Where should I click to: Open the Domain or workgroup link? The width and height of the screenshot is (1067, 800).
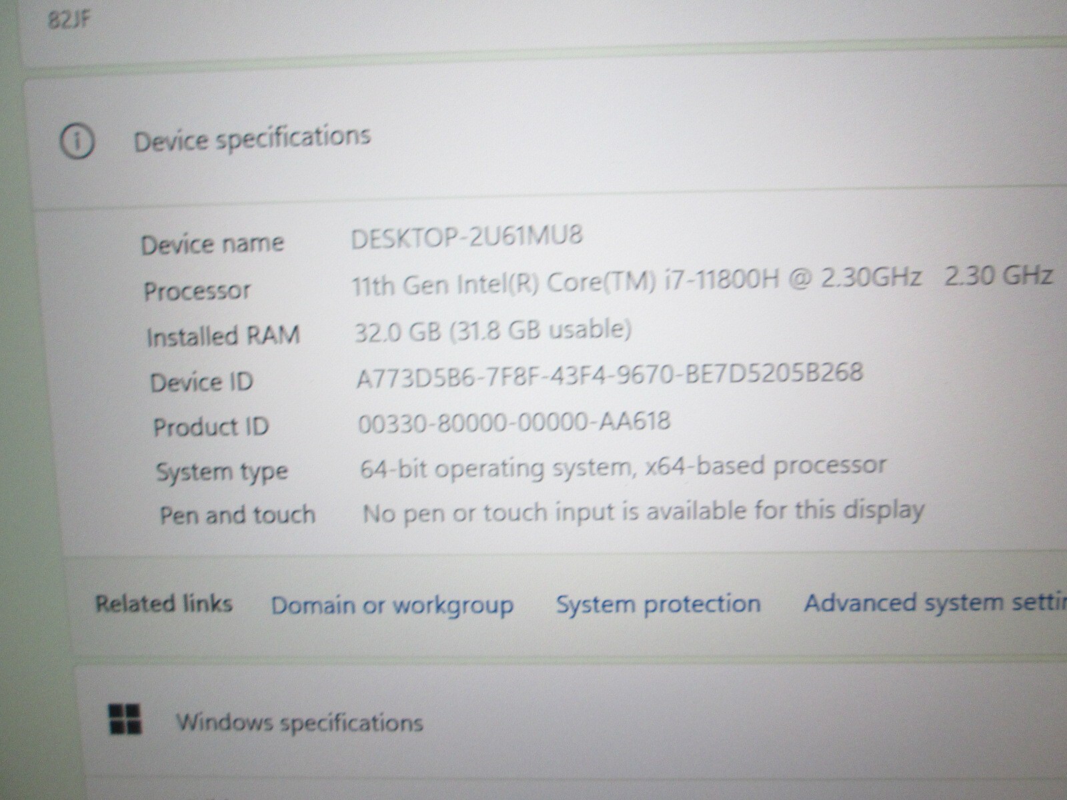(x=392, y=605)
